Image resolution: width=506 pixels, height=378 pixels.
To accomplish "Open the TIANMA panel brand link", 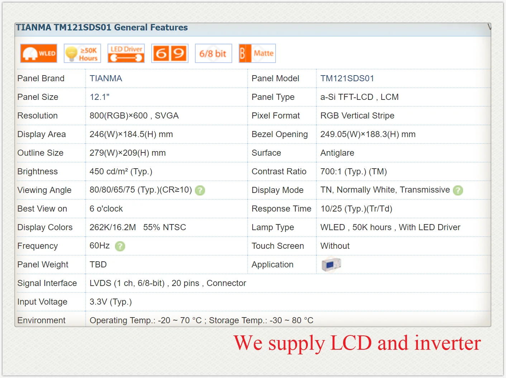I will (106, 78).
